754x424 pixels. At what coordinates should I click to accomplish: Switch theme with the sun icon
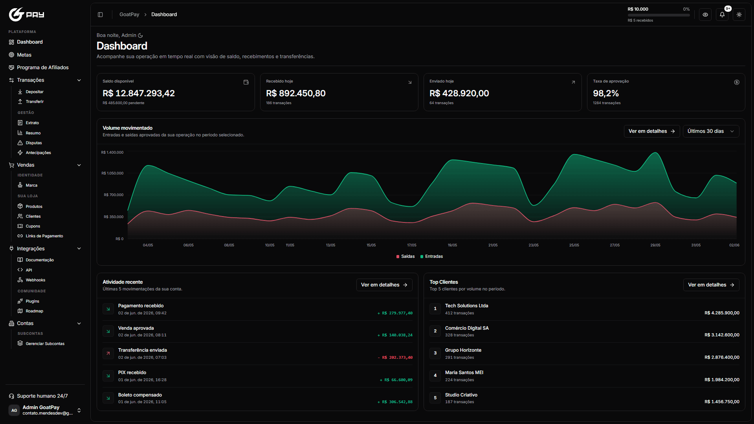point(739,15)
